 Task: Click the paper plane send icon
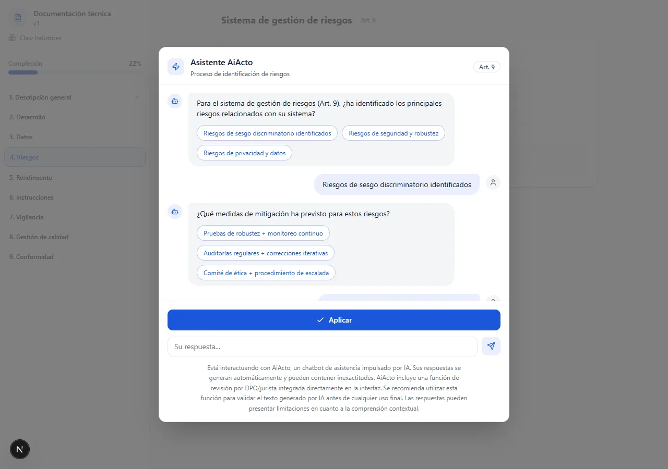pos(491,346)
